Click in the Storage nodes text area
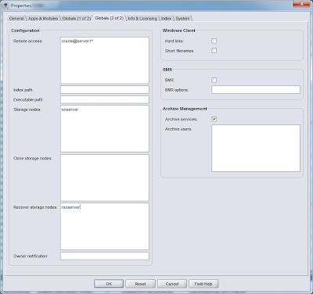Screen dimensions: 313x294 (x=105, y=129)
